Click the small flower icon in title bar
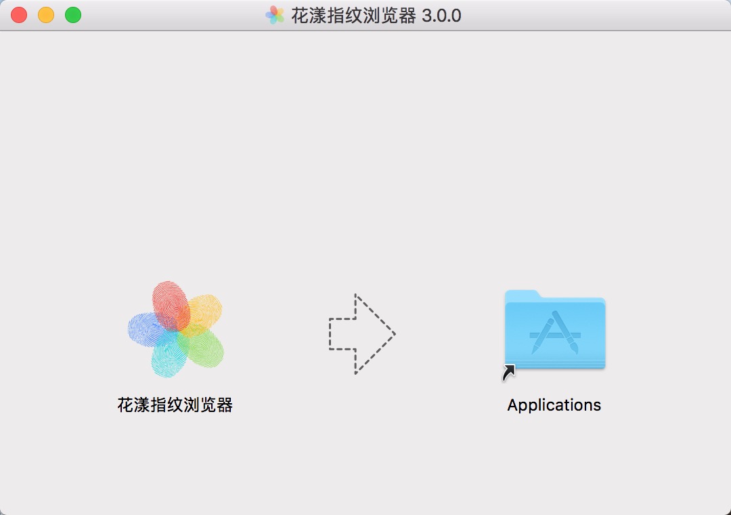The height and width of the screenshot is (515, 731). [275, 16]
